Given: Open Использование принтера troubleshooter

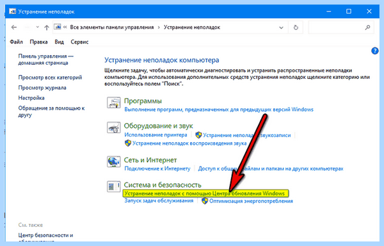Looking at the screenshot, I should [156, 135].
